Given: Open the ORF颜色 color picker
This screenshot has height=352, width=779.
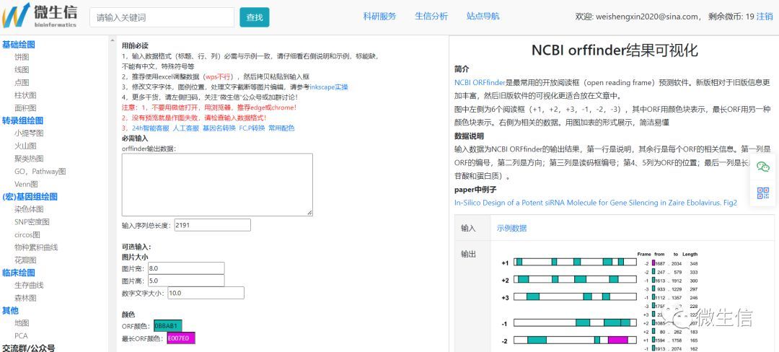Looking at the screenshot, I should pyautogui.click(x=168, y=326).
